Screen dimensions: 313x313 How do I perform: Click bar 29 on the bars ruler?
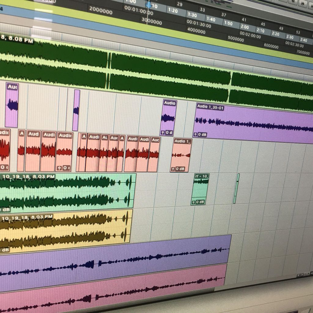(x=180, y=4)
